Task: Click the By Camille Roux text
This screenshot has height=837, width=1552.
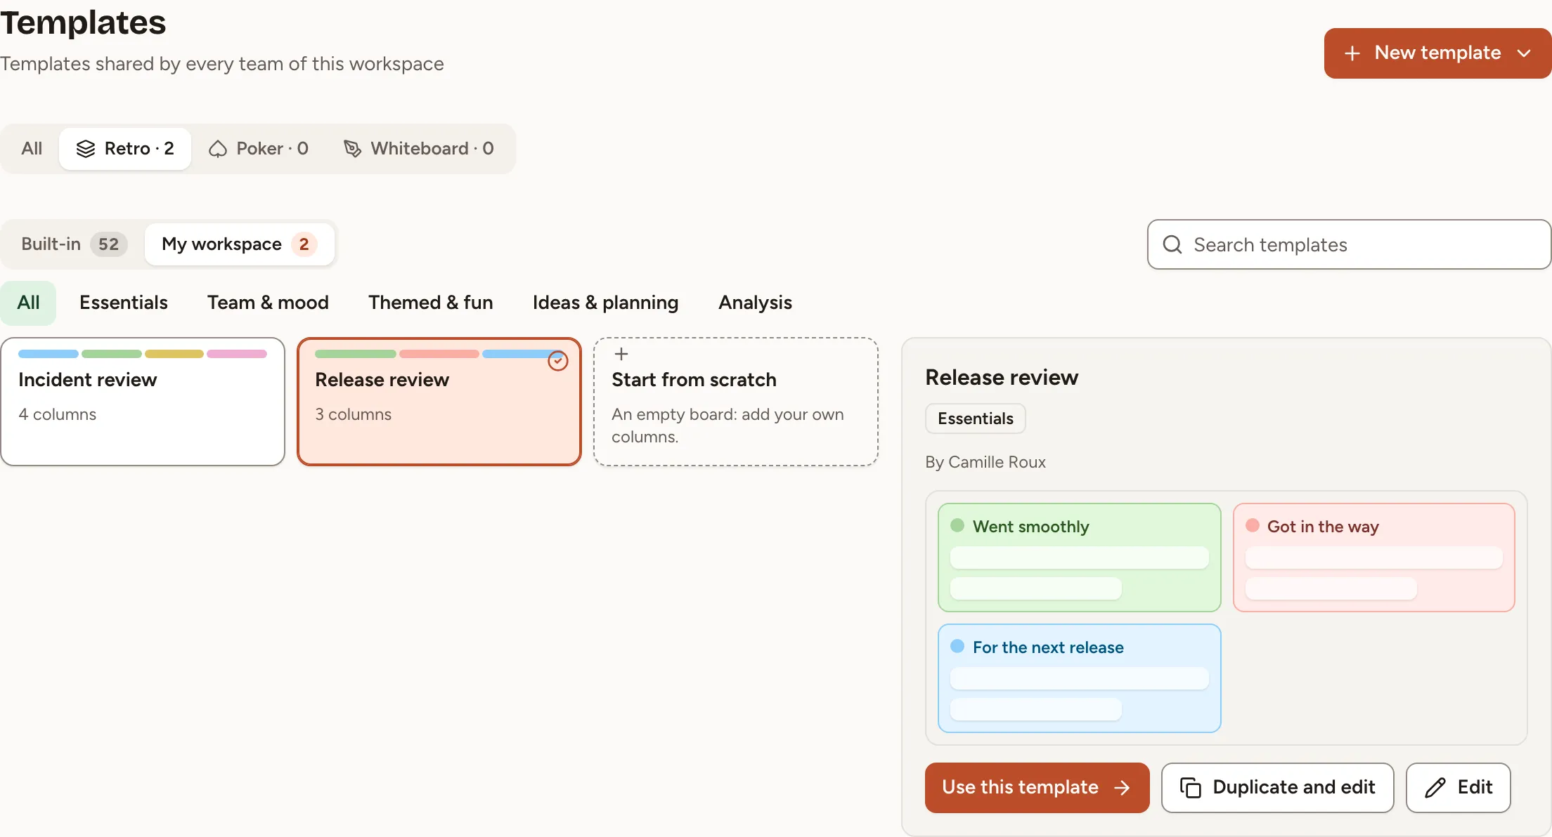Action: tap(985, 462)
